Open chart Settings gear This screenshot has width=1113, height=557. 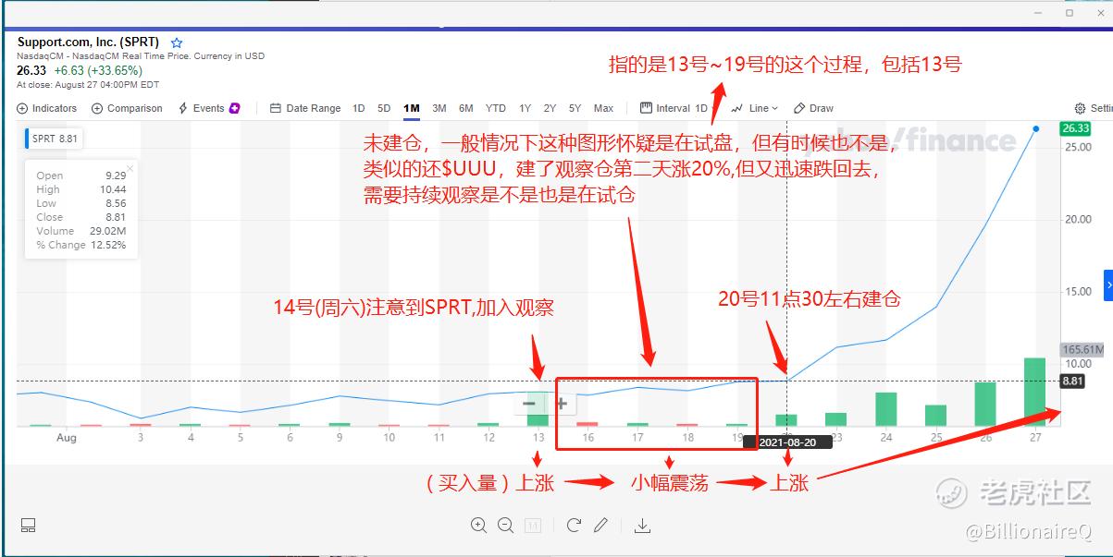tap(1093, 108)
